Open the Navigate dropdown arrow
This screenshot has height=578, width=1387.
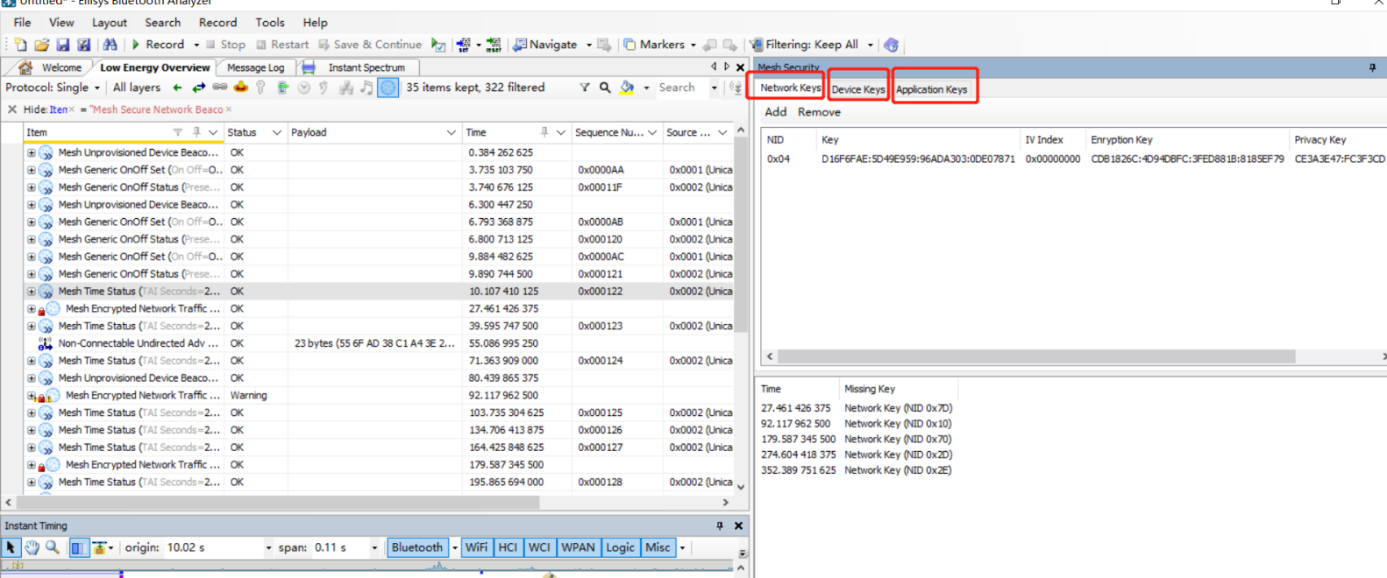pyautogui.click(x=589, y=45)
